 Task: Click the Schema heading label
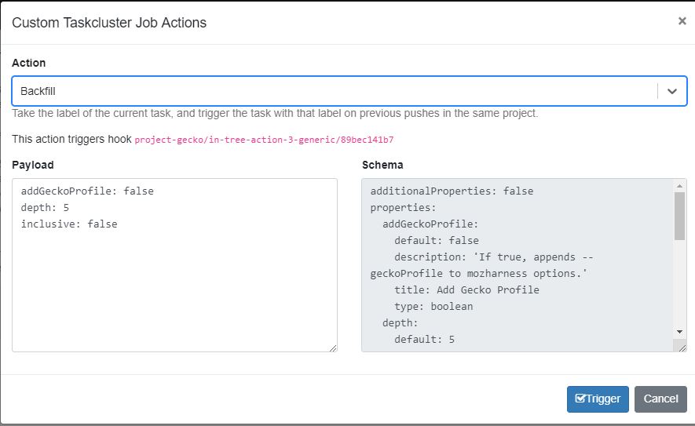tap(382, 166)
